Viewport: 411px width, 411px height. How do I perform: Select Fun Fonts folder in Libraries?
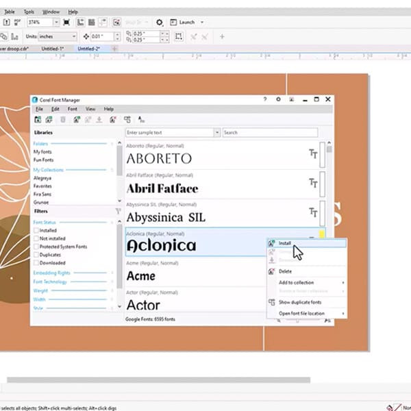pyautogui.click(x=43, y=160)
